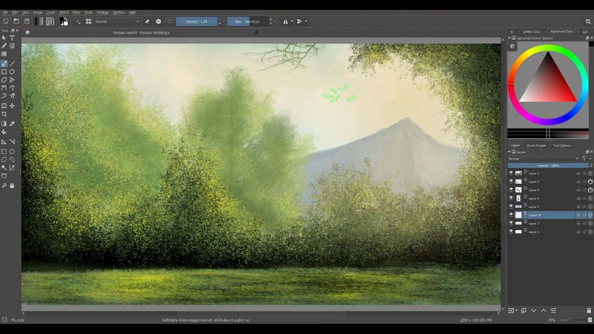The image size is (594, 334).
Task: Open the pattern preset chooser in toolbar
Action: (x=50, y=21)
